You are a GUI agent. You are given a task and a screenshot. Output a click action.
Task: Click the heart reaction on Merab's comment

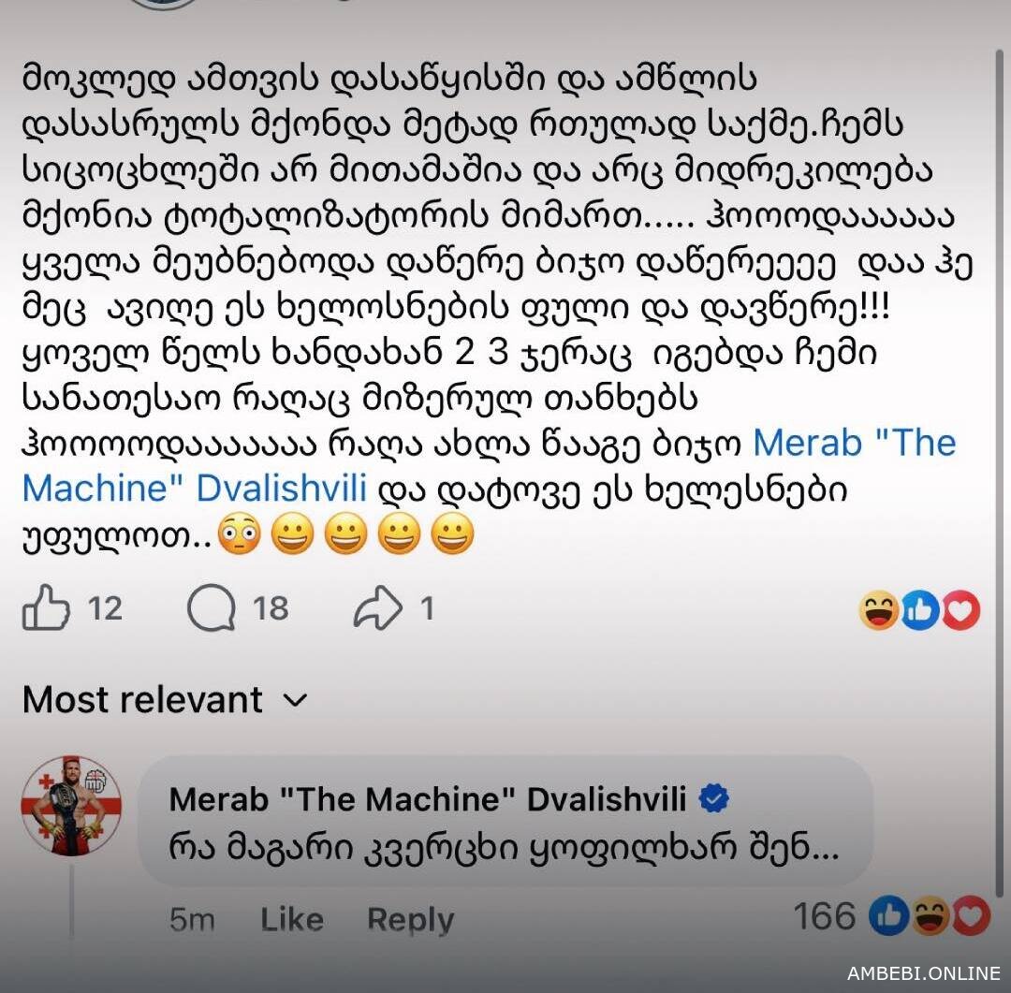(x=971, y=915)
